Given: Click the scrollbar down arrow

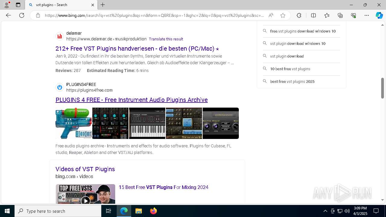Looking at the screenshot, I should pos(383,200).
